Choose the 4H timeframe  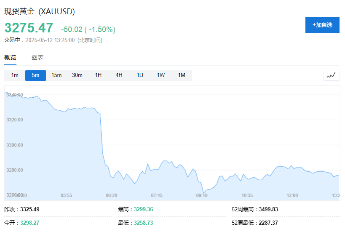[119, 75]
